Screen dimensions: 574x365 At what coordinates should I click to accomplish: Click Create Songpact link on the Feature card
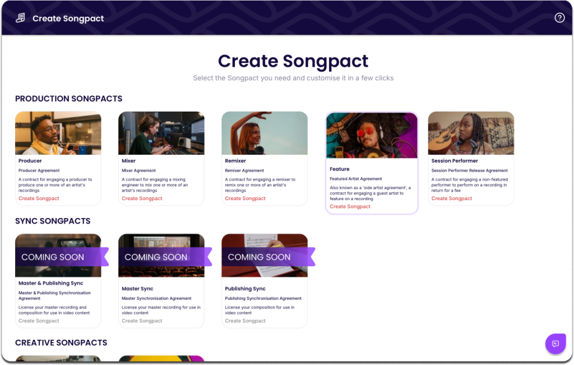tap(350, 206)
